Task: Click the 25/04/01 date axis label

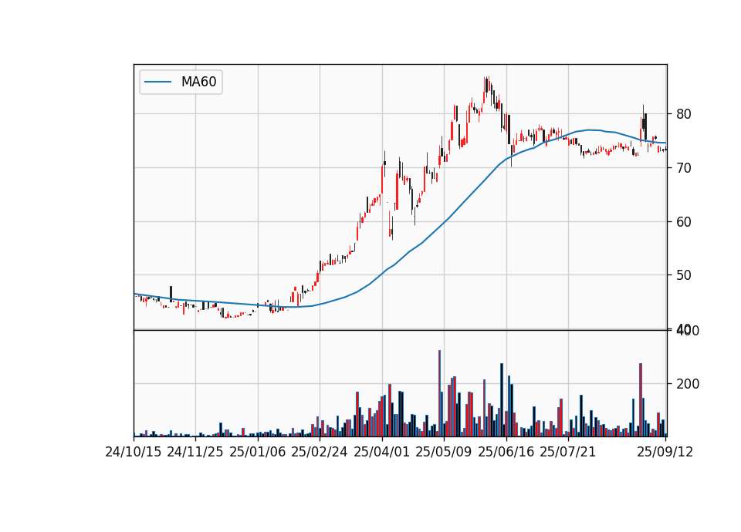Action: tap(382, 452)
